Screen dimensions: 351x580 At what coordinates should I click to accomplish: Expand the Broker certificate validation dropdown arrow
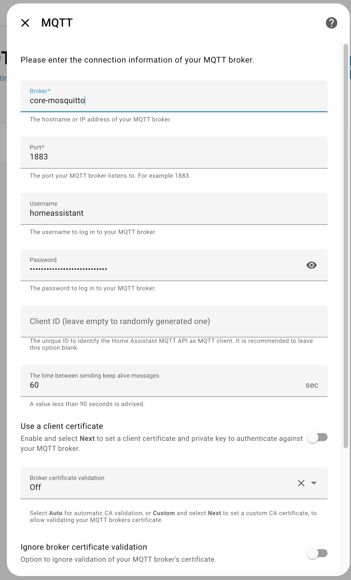tap(314, 483)
